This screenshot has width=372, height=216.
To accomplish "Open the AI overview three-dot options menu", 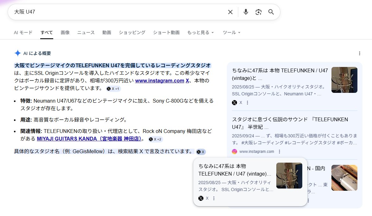I will [359, 53].
